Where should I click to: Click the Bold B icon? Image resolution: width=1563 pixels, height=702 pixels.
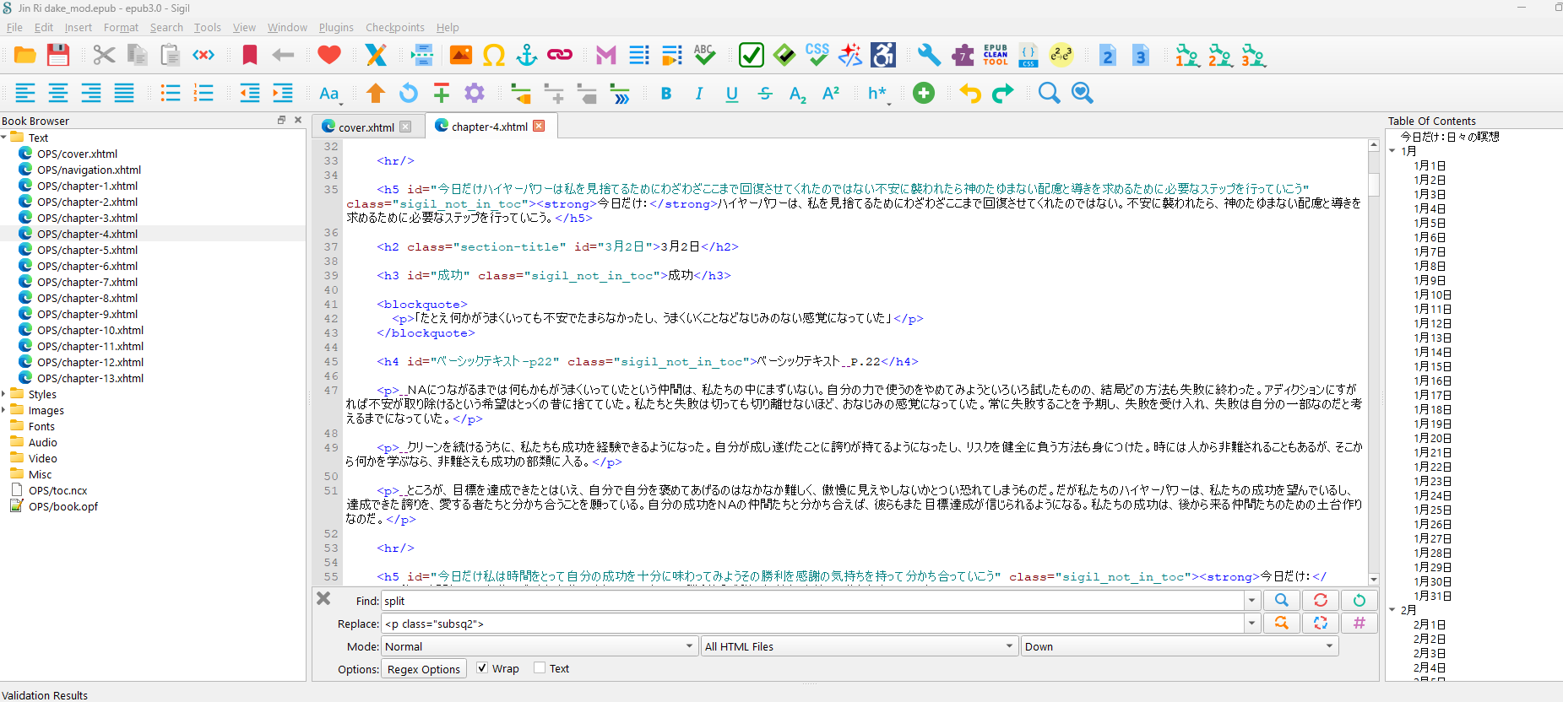coord(666,93)
